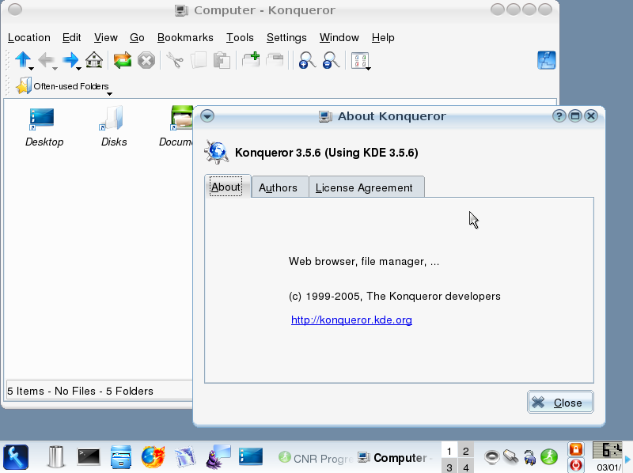Click the Up arrow toolbar icon

coord(22,60)
